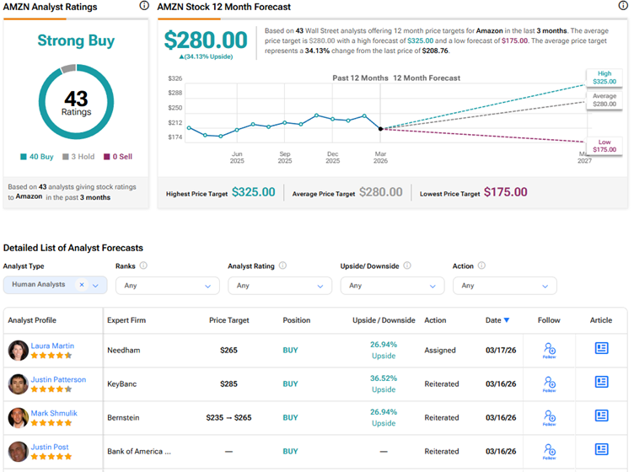This screenshot has height=472, width=634.
Task: Open the Action filter dropdown
Action: 504,286
